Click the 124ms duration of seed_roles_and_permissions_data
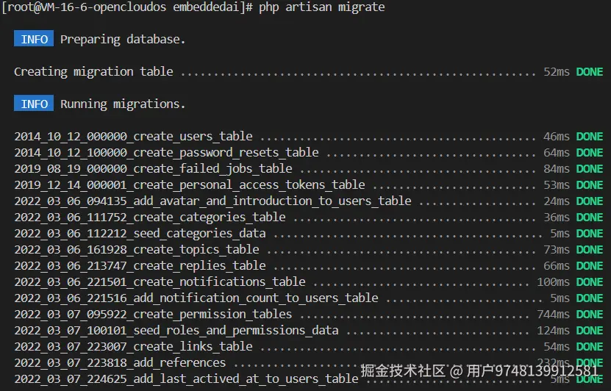Screen dimensions: 611x391 click(x=553, y=330)
